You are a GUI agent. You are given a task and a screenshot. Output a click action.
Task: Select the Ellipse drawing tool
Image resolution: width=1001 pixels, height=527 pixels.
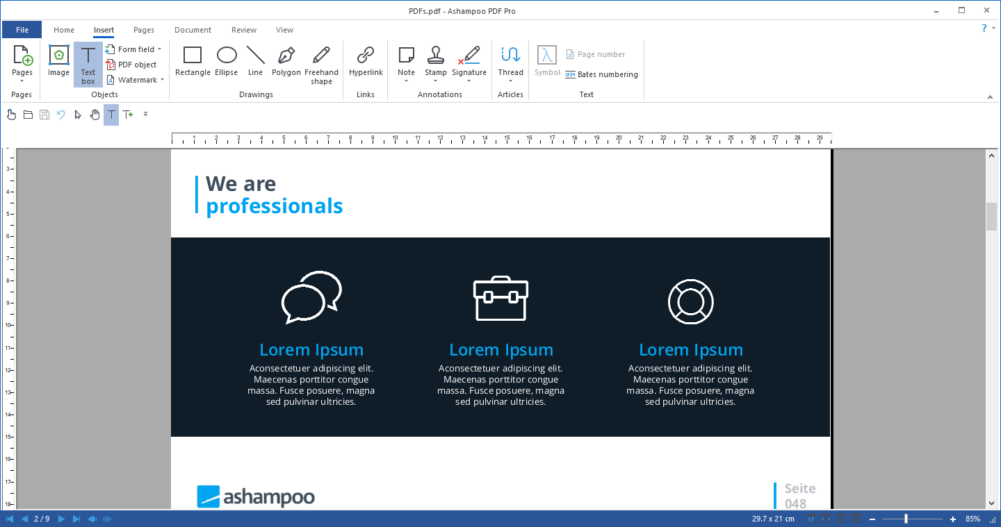(226, 64)
